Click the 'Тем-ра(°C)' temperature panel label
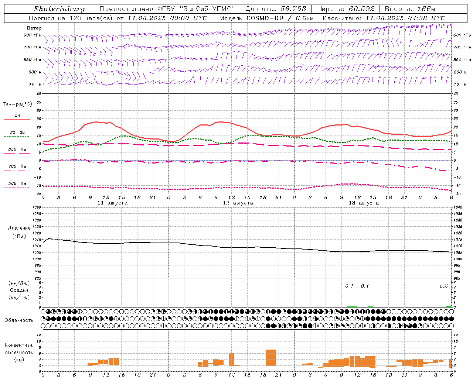 click(x=17, y=104)
